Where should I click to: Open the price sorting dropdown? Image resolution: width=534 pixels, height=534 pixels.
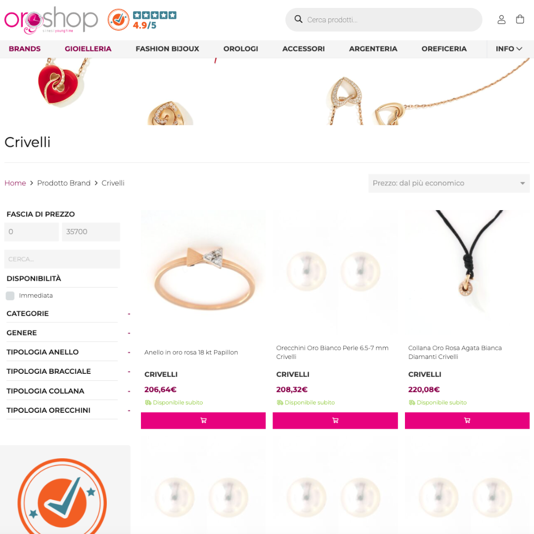pyautogui.click(x=449, y=183)
